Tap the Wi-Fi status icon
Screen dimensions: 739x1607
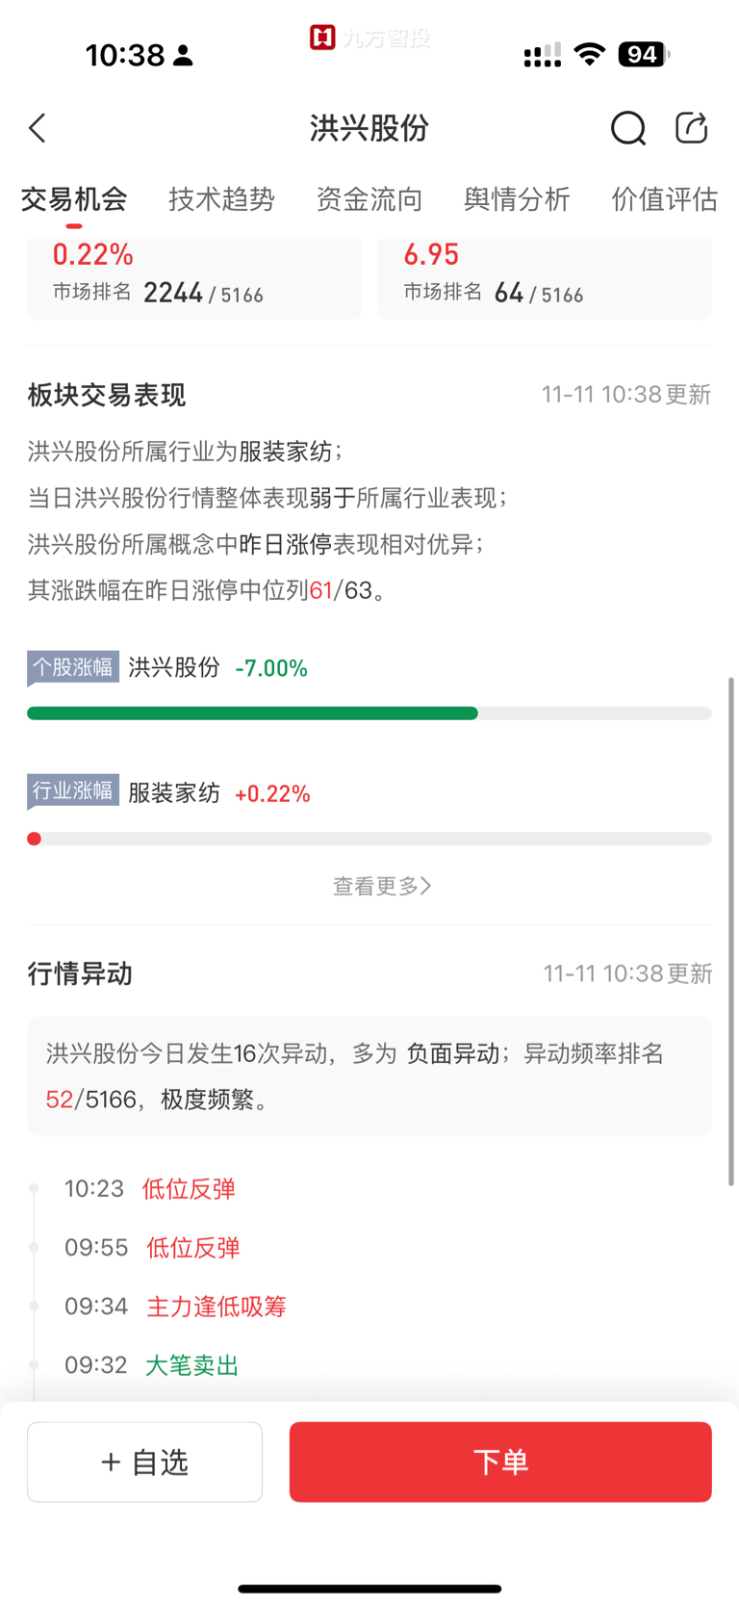[x=589, y=55]
